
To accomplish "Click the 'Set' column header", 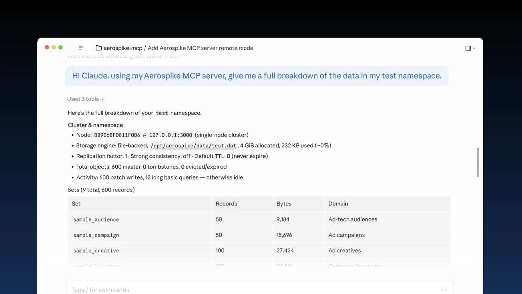I will point(76,203).
